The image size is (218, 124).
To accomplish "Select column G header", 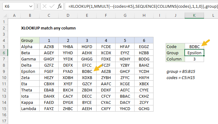I will pyautogui.click(x=125, y=15).
